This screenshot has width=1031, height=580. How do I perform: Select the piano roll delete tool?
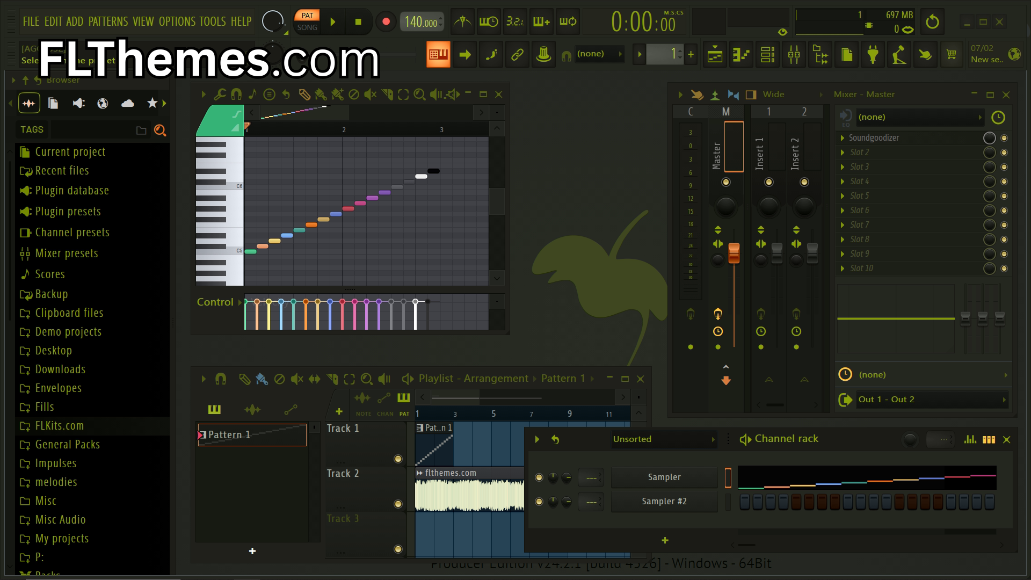[x=353, y=95]
